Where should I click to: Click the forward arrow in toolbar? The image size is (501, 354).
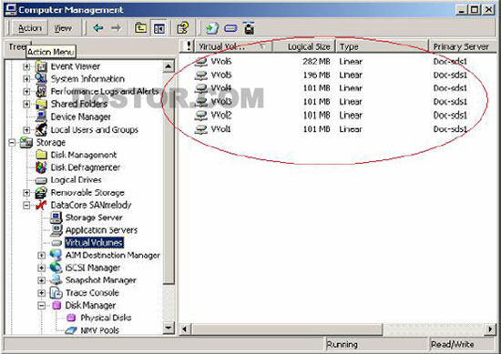[116, 28]
